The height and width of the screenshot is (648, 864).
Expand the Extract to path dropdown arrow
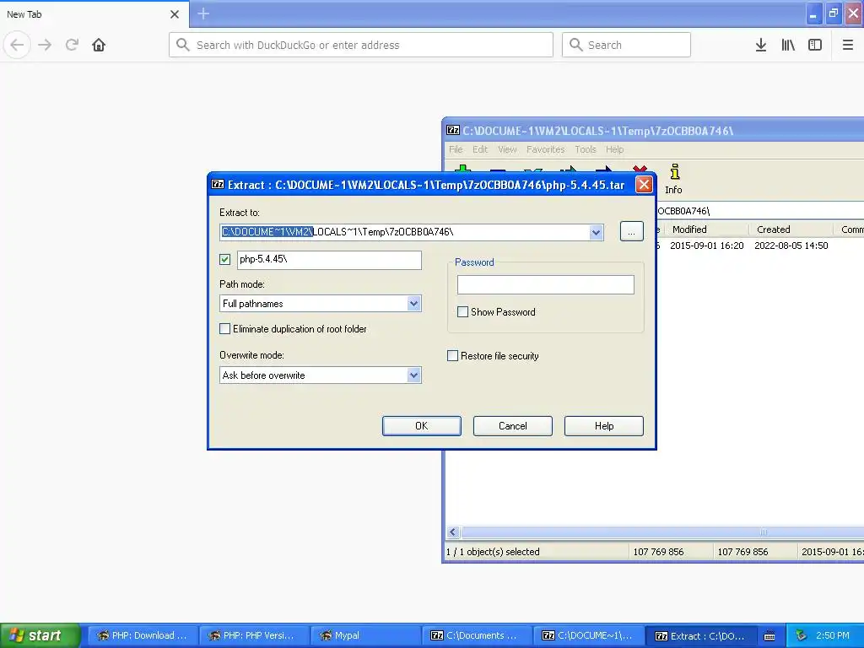(x=596, y=232)
